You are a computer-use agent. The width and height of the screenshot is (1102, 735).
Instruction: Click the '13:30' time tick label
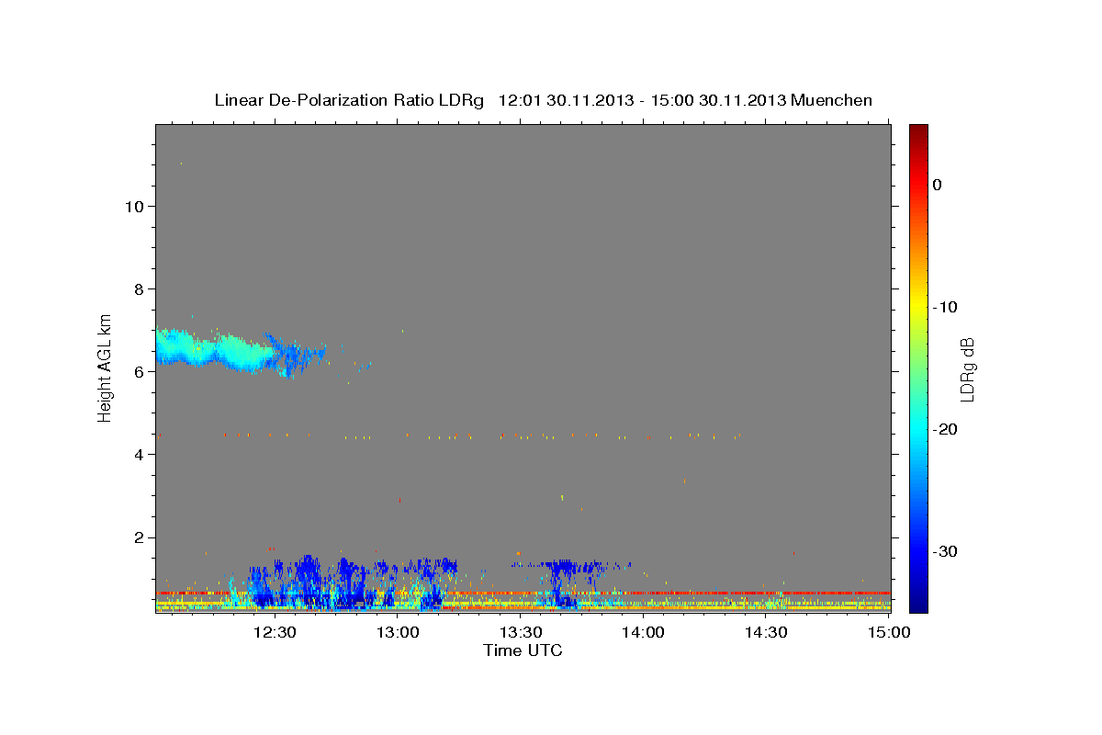[521, 632]
